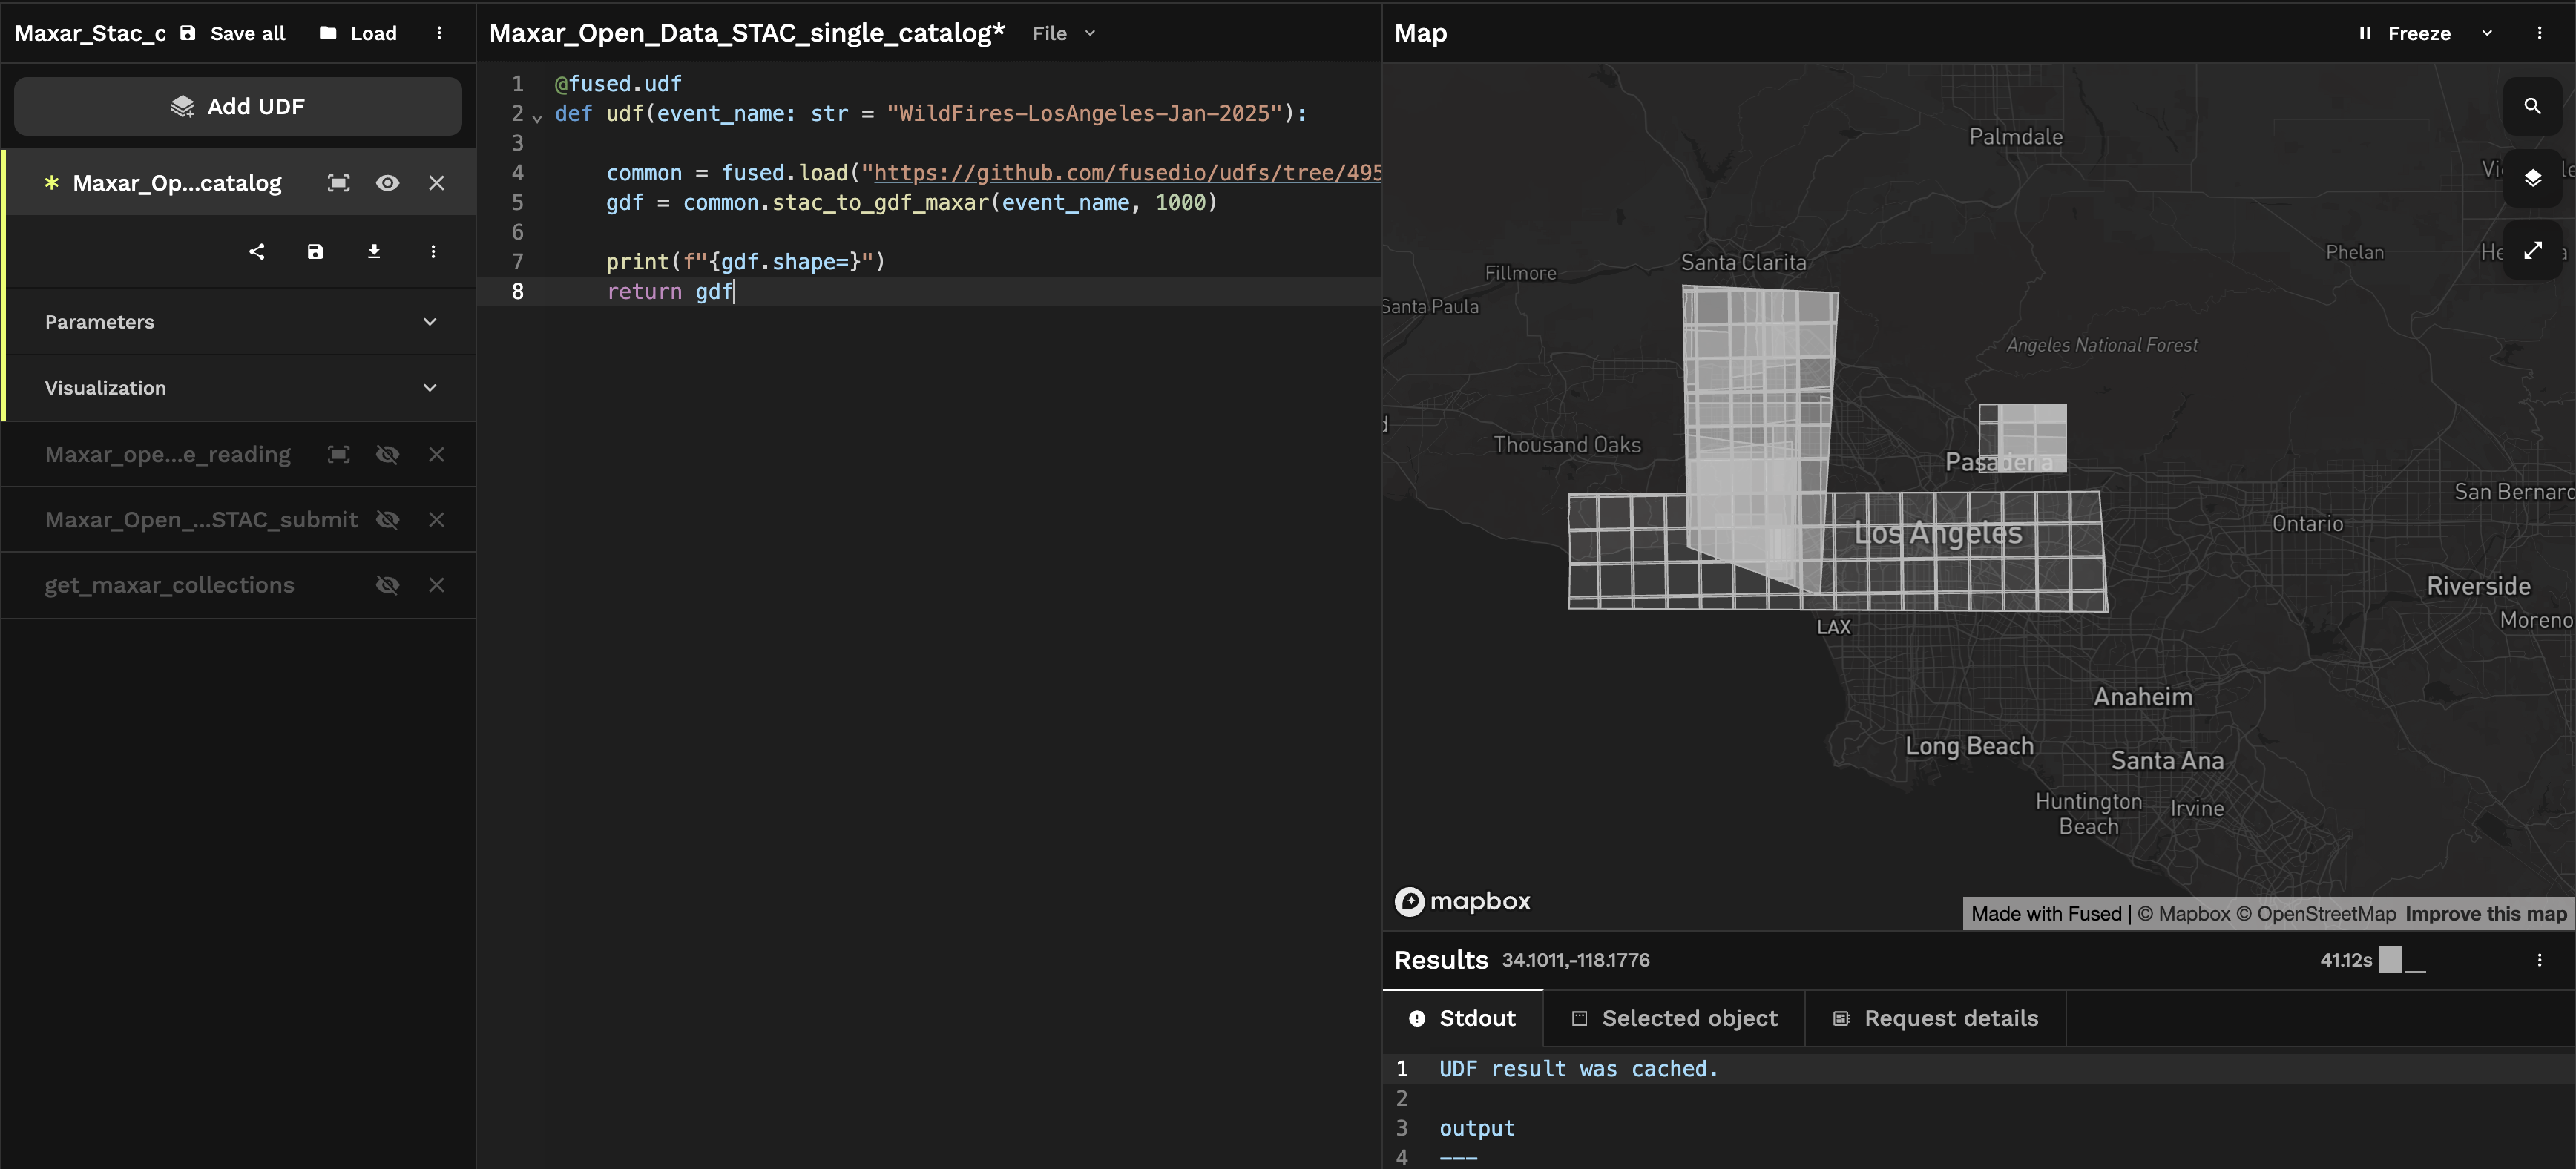Click the Save all button

pyautogui.click(x=232, y=33)
